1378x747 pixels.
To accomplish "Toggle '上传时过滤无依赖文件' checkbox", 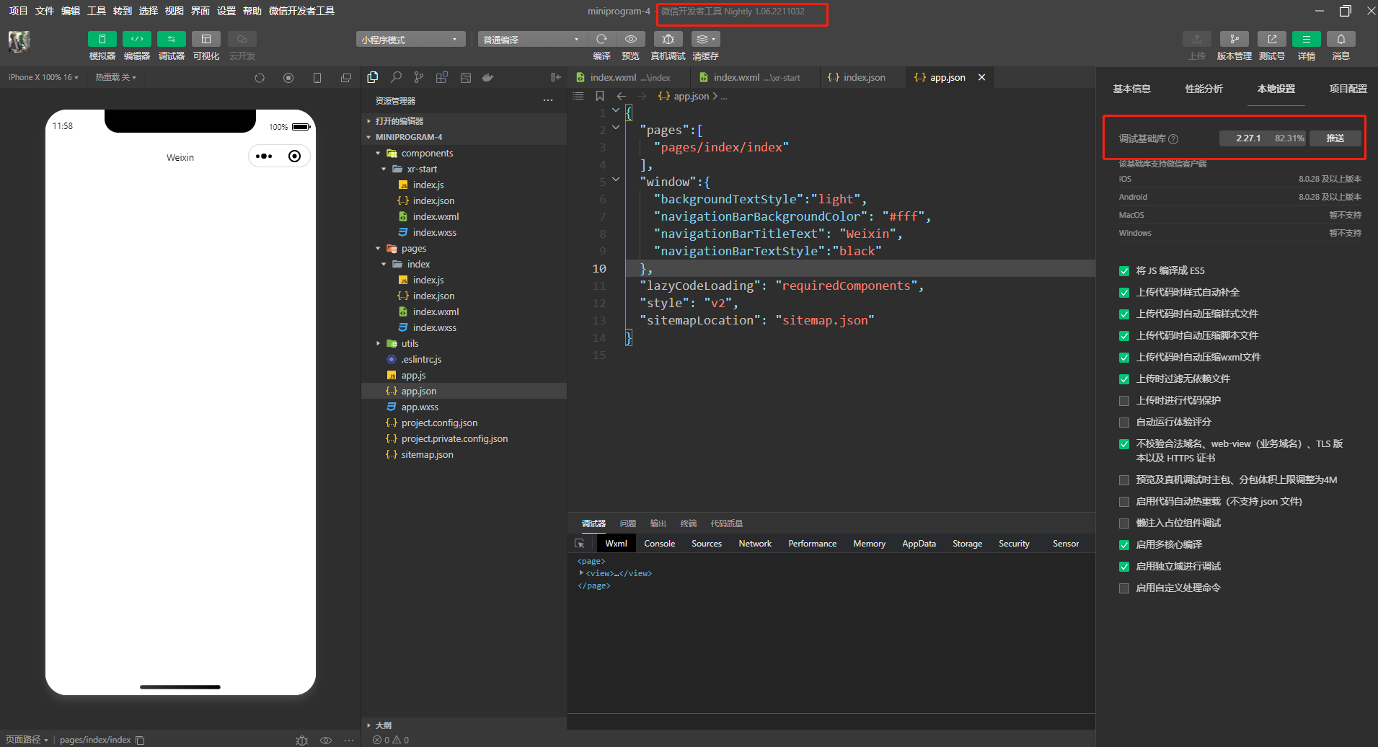I will (1124, 379).
